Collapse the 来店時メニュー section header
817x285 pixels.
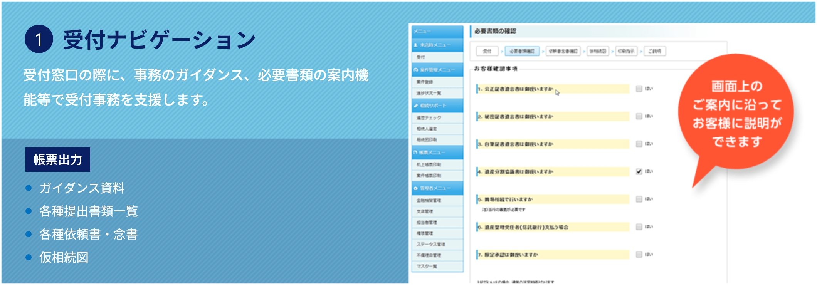pyautogui.click(x=437, y=45)
